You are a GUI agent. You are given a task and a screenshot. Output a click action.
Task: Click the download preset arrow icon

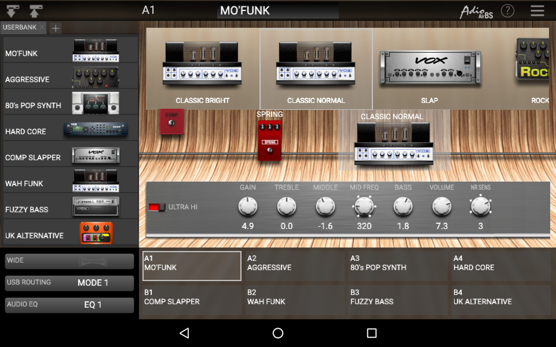[12, 11]
